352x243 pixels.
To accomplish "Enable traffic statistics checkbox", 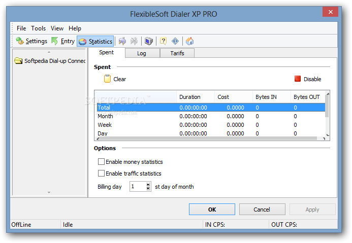I will pyautogui.click(x=101, y=173).
